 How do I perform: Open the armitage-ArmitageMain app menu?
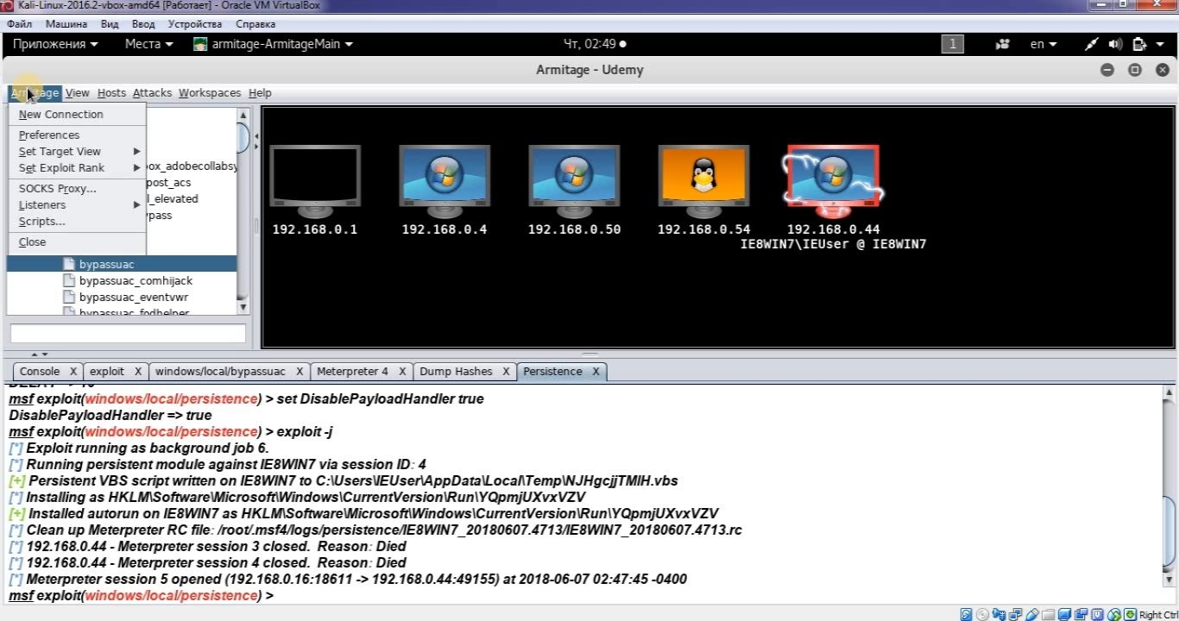pyautogui.click(x=273, y=44)
